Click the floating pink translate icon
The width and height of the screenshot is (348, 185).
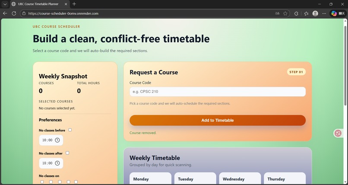pos(338,133)
